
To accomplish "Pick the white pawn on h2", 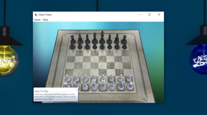I will coord(129,78).
